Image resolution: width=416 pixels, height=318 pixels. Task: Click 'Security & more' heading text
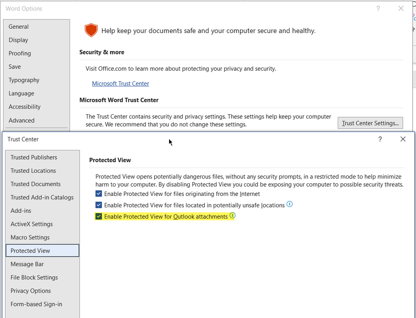tap(102, 52)
